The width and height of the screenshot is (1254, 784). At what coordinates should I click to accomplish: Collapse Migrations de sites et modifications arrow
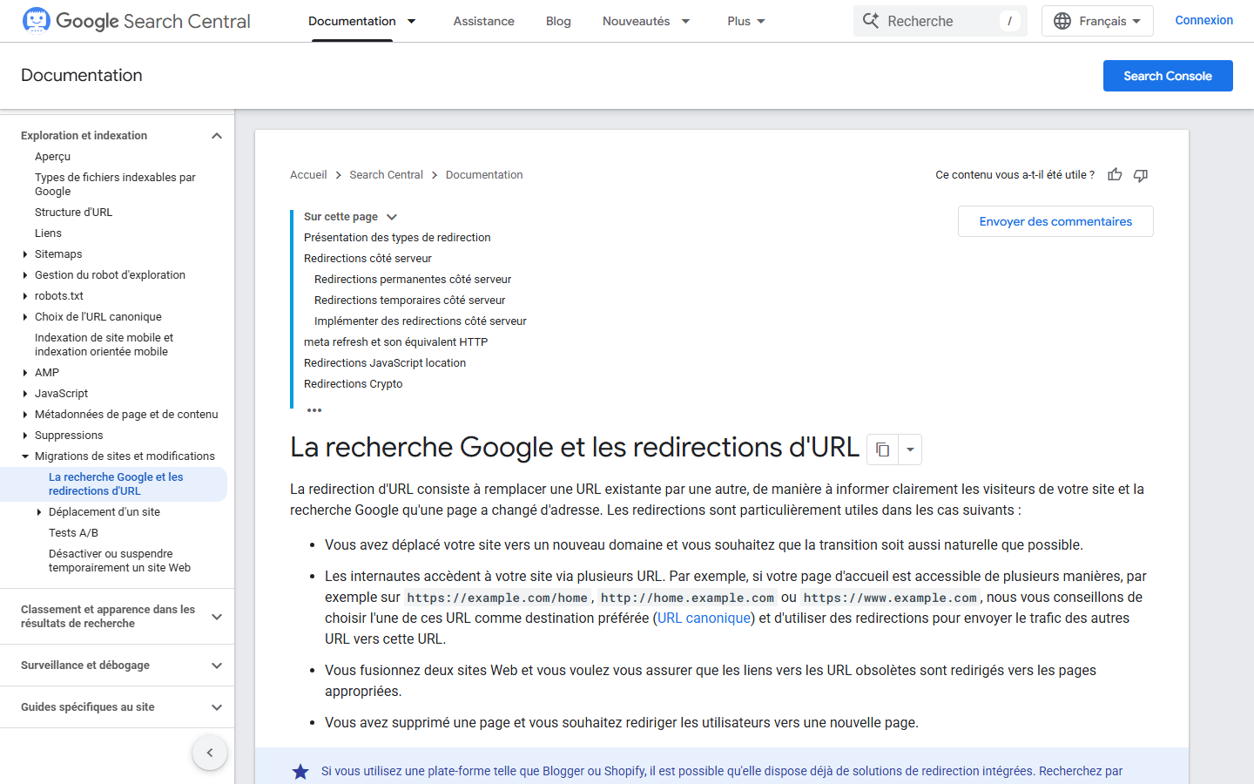click(x=24, y=456)
